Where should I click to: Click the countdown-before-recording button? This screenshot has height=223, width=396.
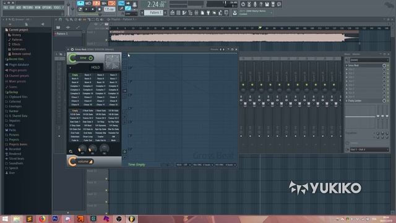96,3
